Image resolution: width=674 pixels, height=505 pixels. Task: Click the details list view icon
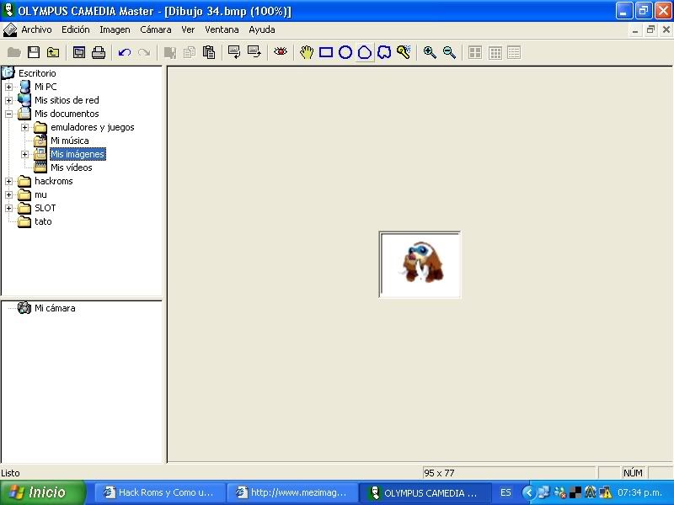click(514, 52)
